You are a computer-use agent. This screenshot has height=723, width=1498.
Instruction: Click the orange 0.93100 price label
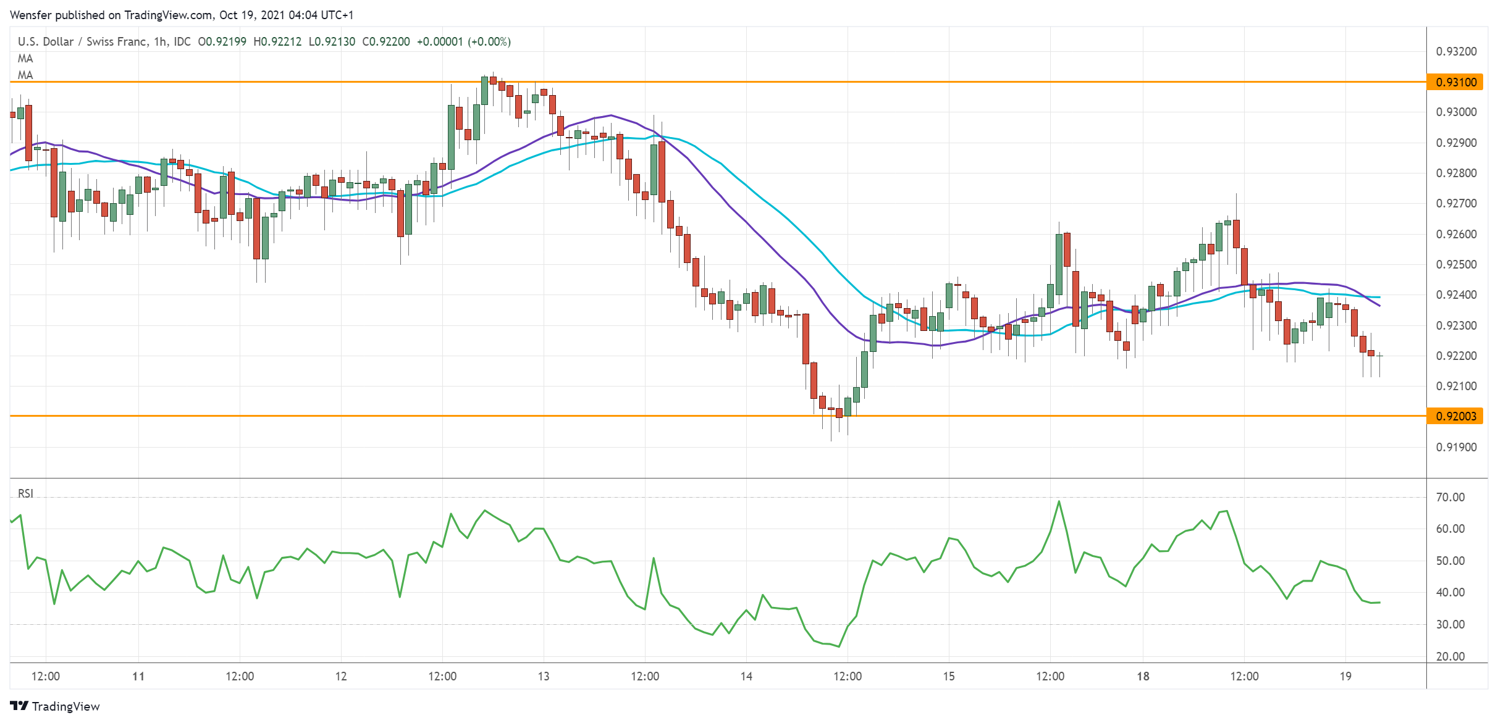pyautogui.click(x=1455, y=82)
